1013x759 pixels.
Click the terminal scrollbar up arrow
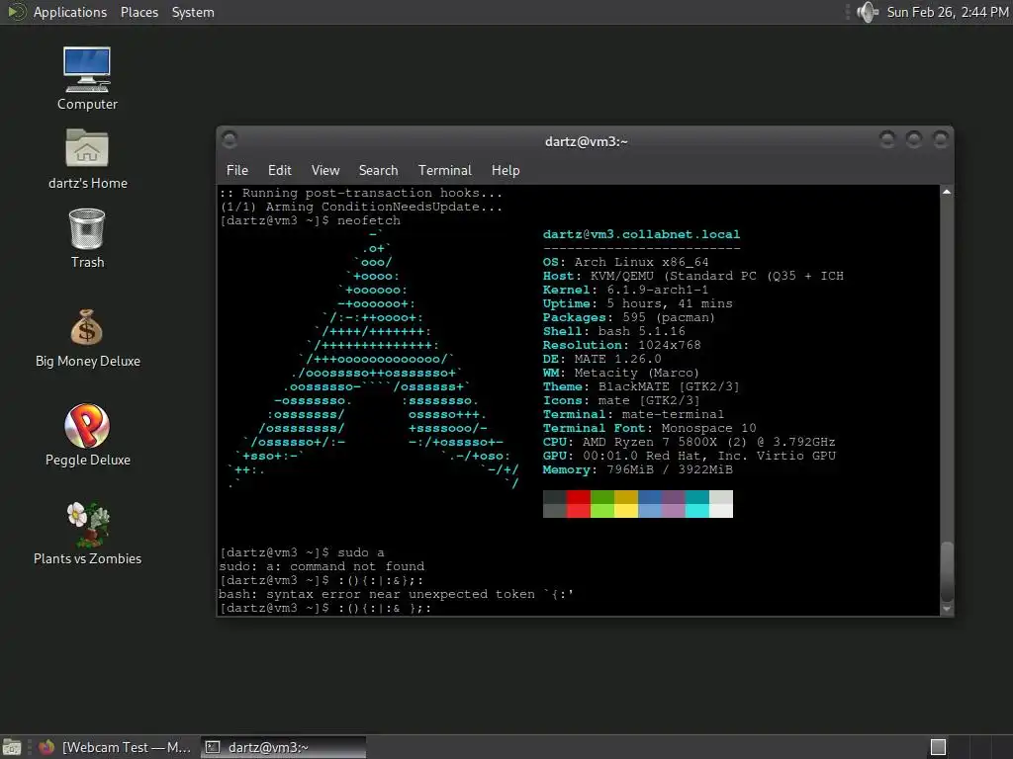pyautogui.click(x=947, y=192)
